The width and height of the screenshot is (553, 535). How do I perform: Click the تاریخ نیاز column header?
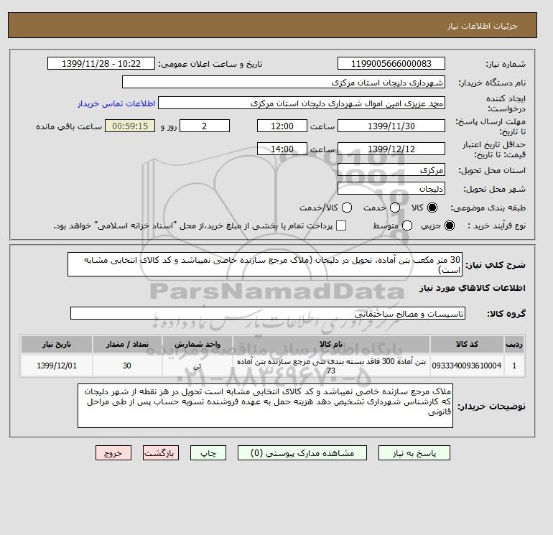coord(57,344)
